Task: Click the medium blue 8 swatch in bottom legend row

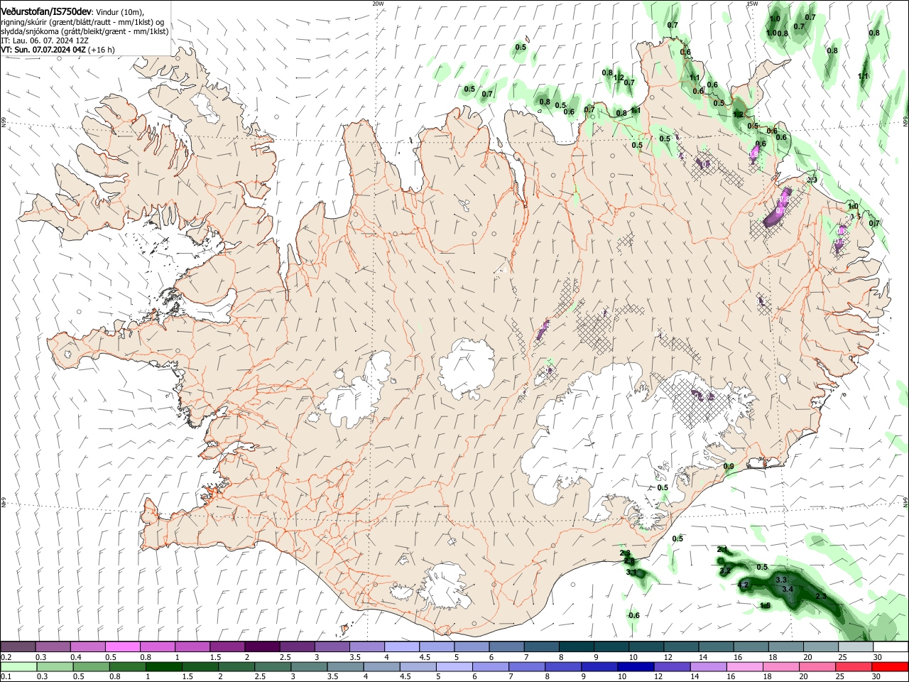Action: [562, 667]
